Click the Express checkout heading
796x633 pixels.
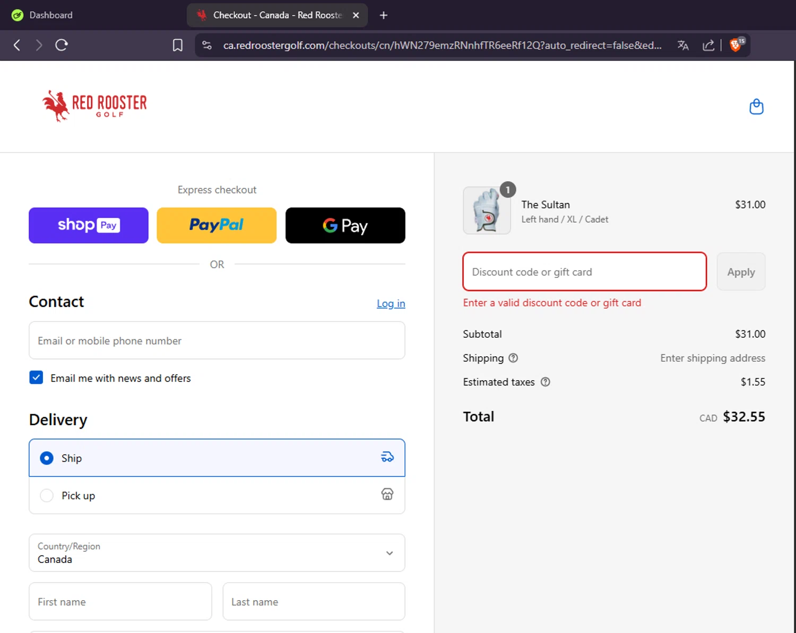pyautogui.click(x=217, y=190)
